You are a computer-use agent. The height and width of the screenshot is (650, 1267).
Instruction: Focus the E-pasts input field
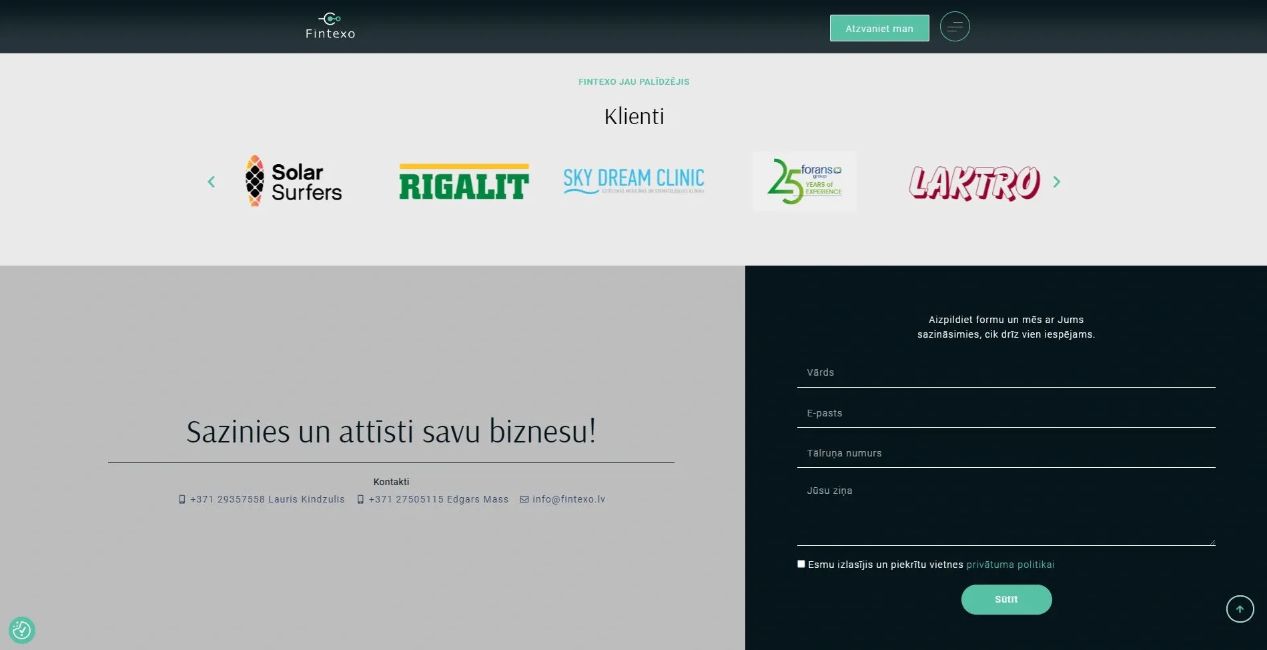point(1006,413)
